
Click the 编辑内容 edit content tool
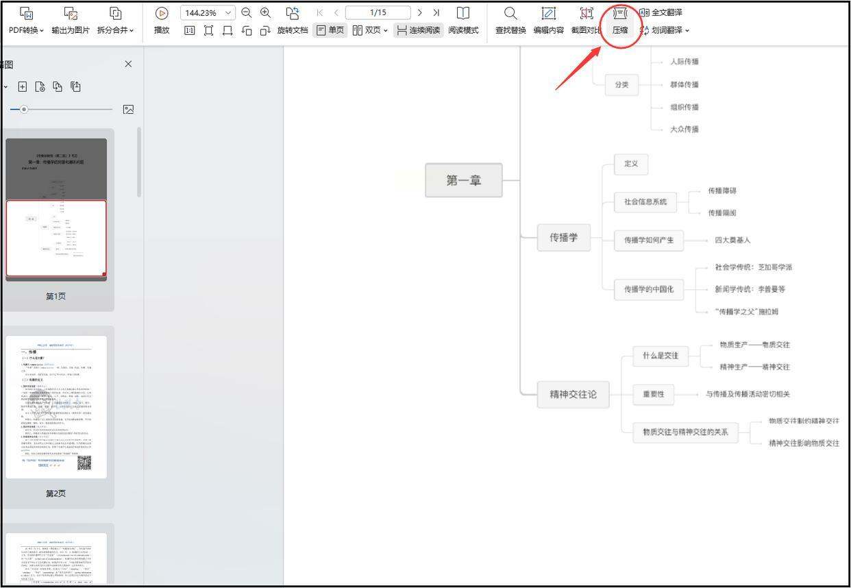(549, 21)
